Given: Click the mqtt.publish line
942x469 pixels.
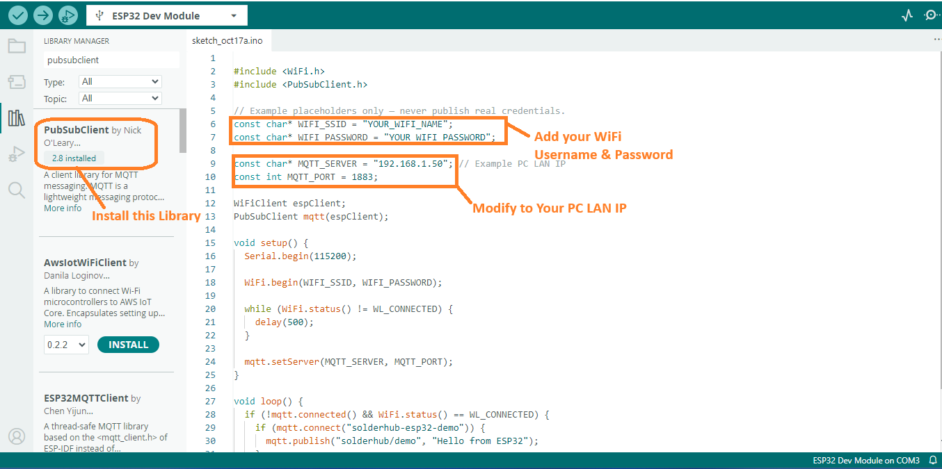Looking at the screenshot, I should pos(402,441).
